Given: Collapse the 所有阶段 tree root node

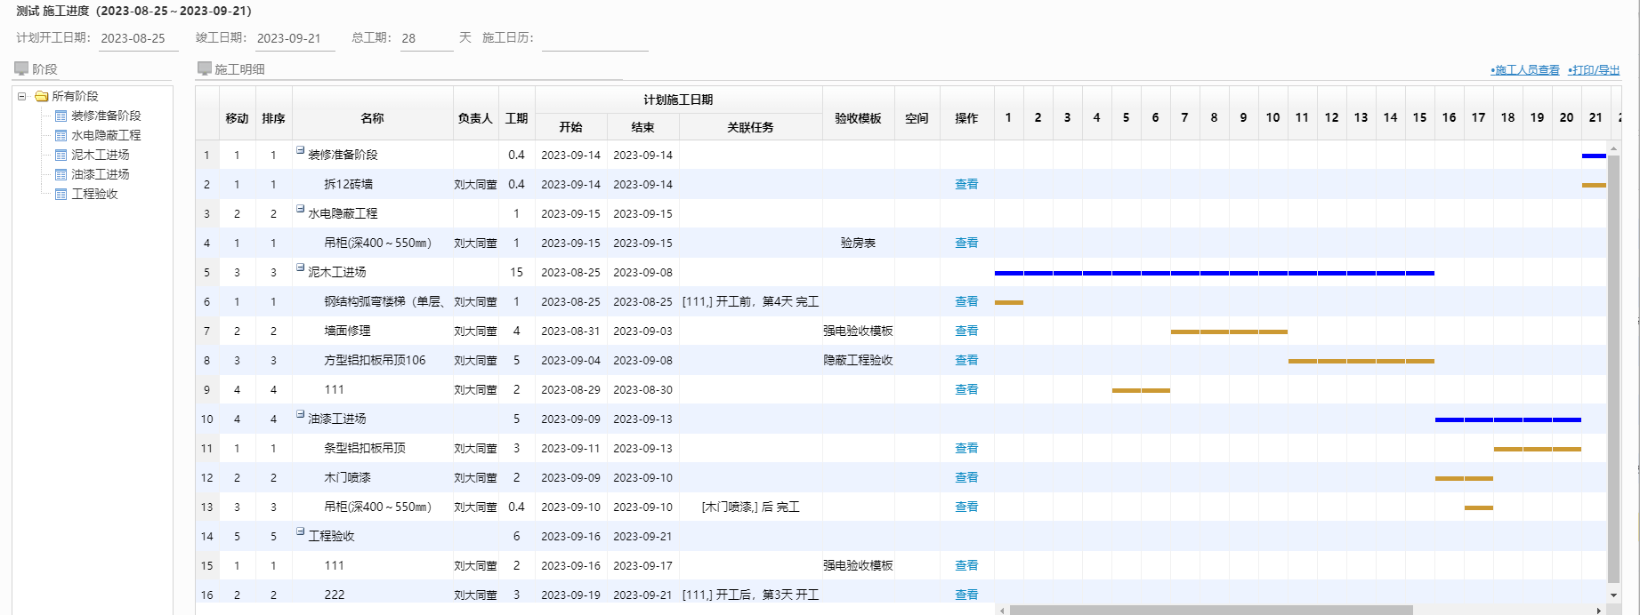Looking at the screenshot, I should [x=22, y=96].
